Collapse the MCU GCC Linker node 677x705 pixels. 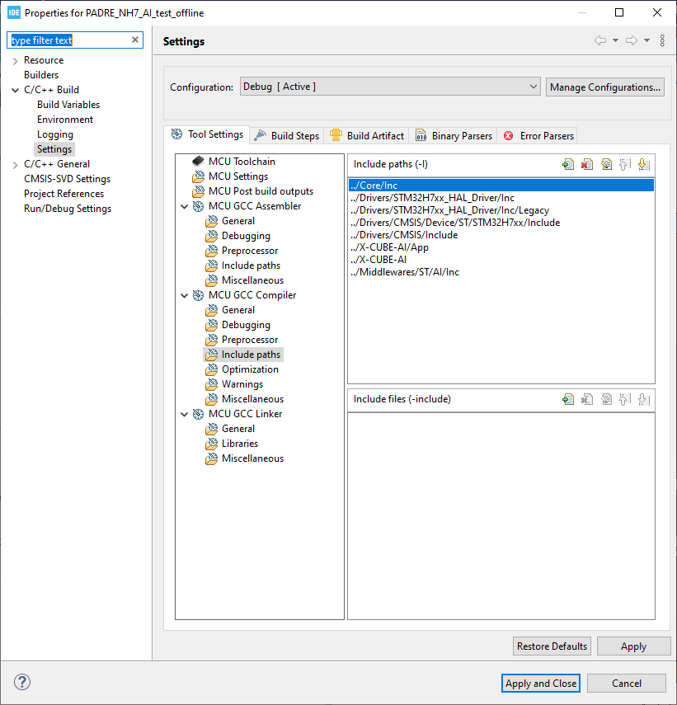tap(185, 414)
